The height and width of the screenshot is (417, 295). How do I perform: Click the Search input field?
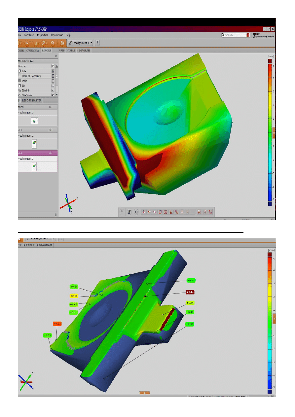pos(235,35)
